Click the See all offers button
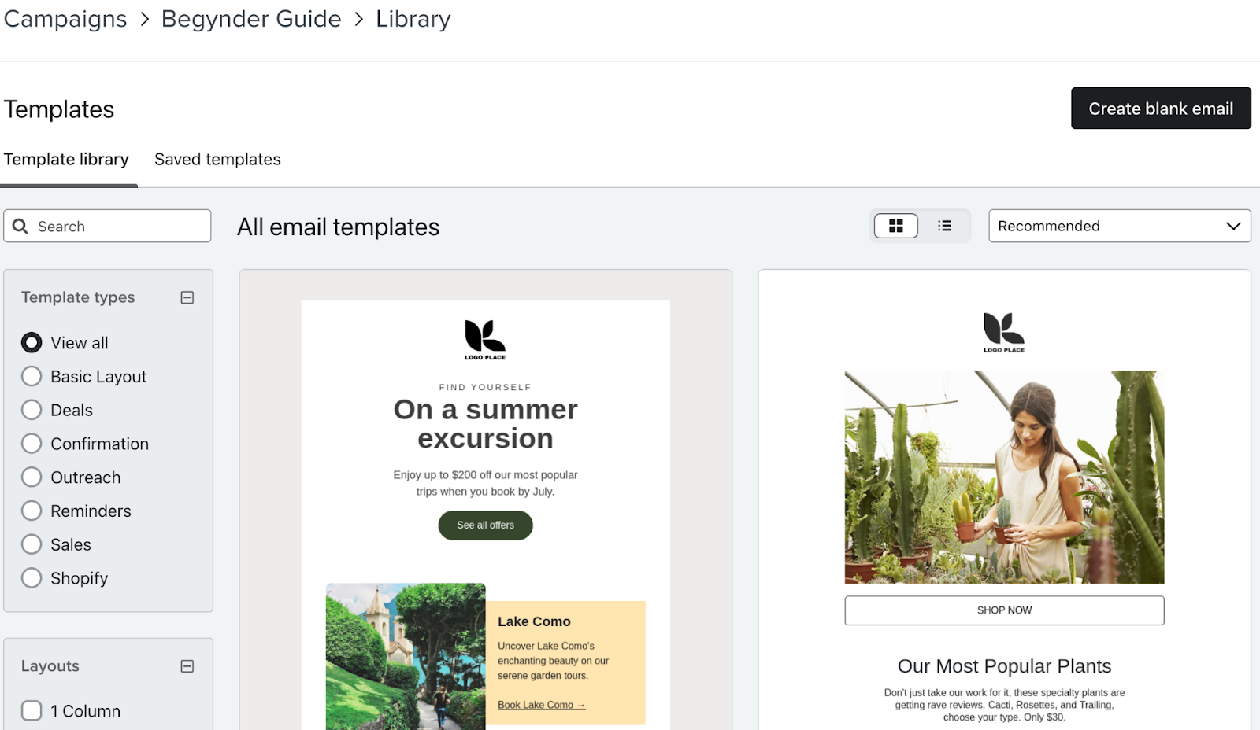Screen dimensions: 1260x730 485,525
